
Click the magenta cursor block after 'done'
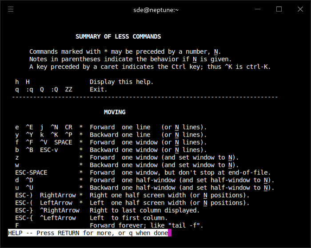tap(170, 233)
